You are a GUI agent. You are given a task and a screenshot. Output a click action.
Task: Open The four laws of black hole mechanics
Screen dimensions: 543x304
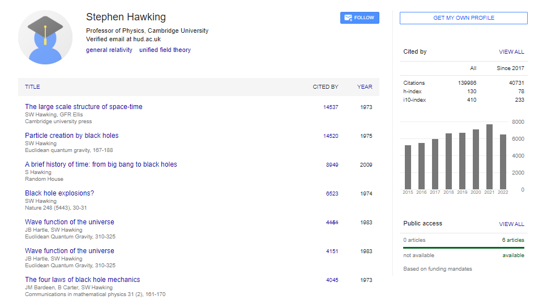coord(83,280)
